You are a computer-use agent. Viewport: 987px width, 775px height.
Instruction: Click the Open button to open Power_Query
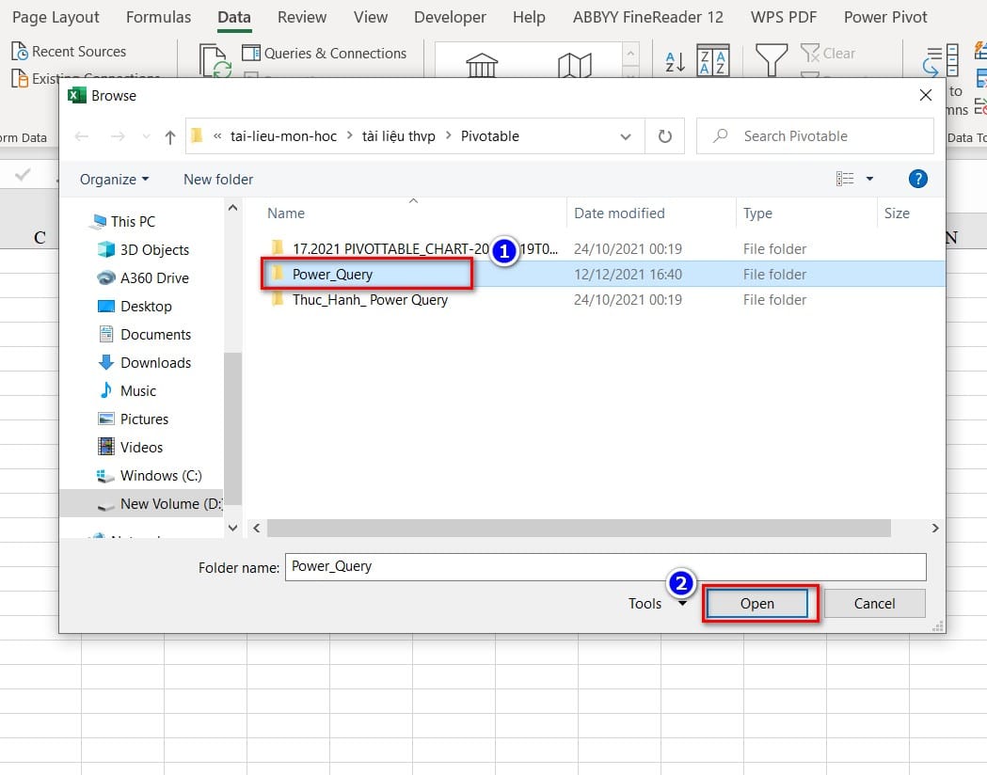coord(758,603)
